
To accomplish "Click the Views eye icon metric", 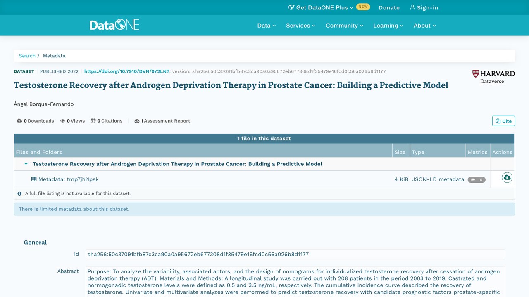I will [63, 121].
